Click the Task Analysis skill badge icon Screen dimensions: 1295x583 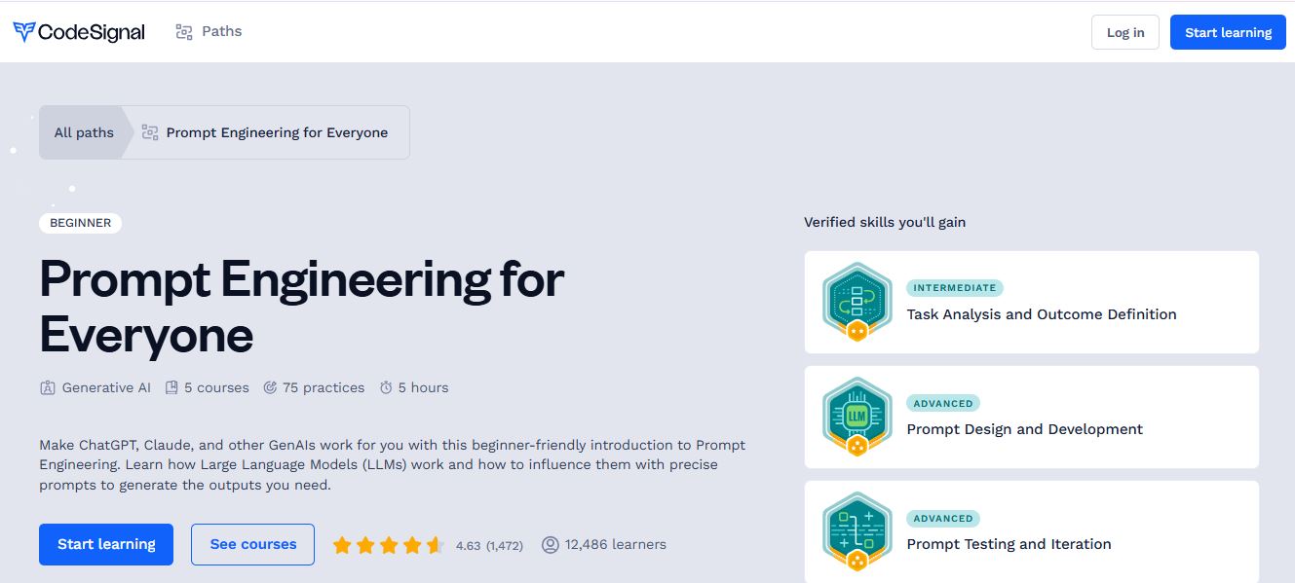tap(857, 303)
